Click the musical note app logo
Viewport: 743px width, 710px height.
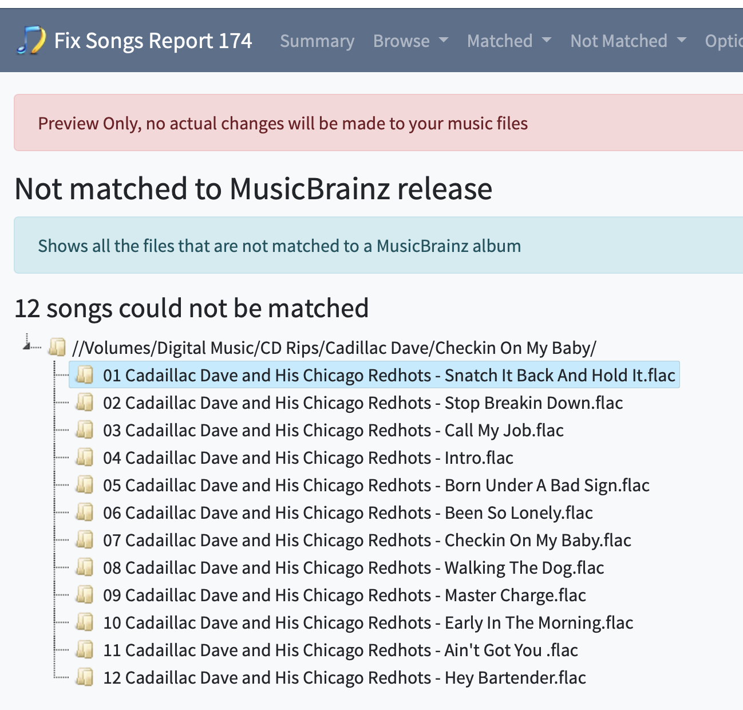[x=31, y=41]
